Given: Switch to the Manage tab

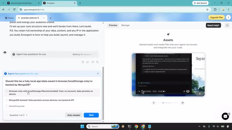Looking at the screenshot, I should tap(125, 25).
